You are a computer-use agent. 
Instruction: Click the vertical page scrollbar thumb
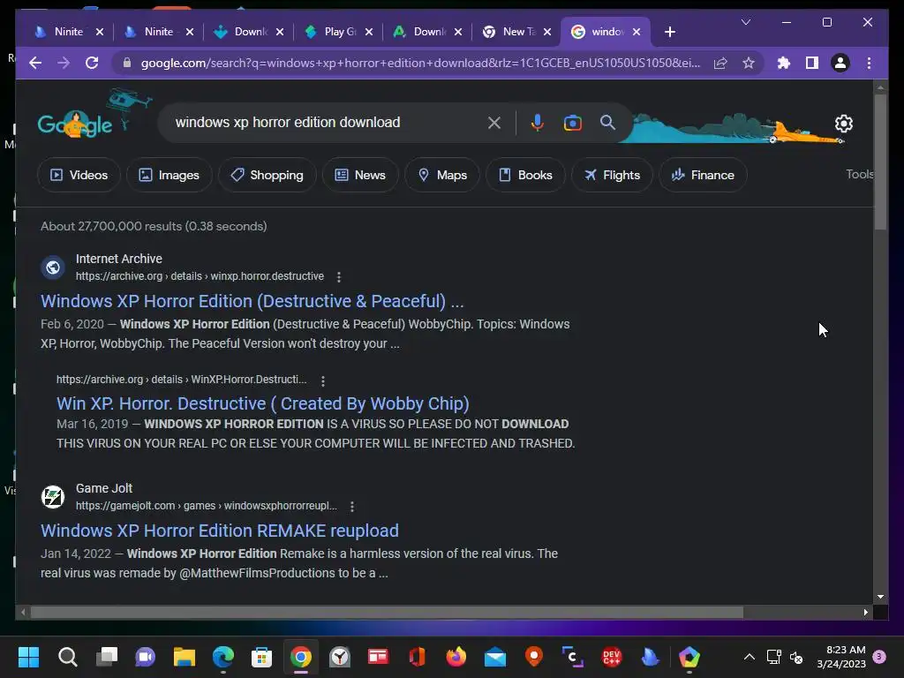[880, 162]
